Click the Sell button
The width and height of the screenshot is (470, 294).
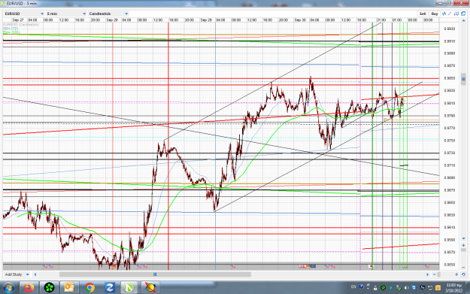point(423,14)
